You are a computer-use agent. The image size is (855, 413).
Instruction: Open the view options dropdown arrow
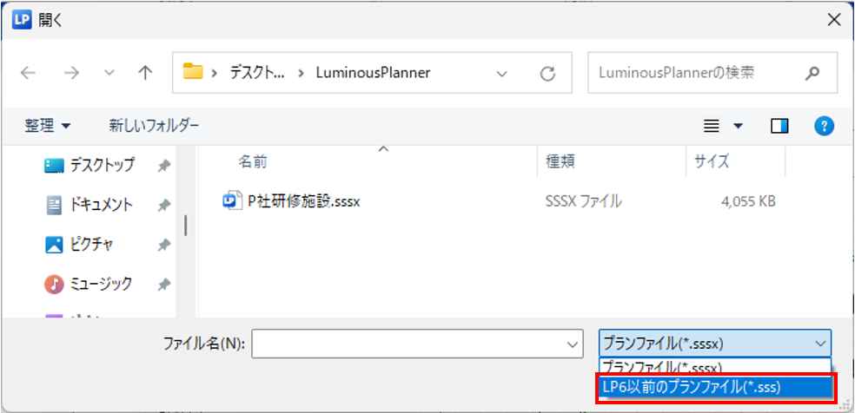(739, 126)
